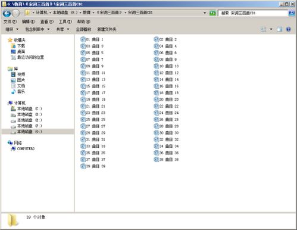Open the view options dropdown arrow
Viewport: 297px width, 230px height.
coord(271,29)
